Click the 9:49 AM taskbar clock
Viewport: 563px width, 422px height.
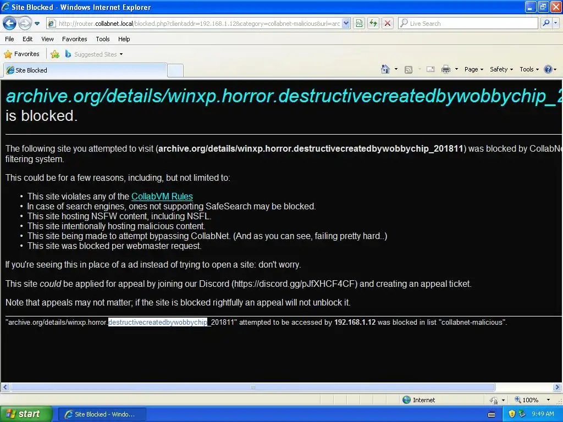[x=543, y=414]
